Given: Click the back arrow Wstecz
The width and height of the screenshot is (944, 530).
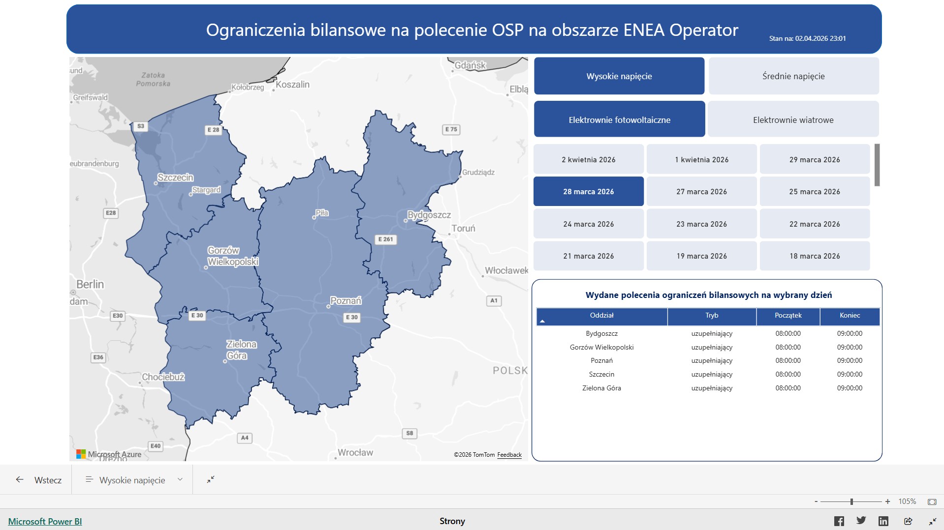Looking at the screenshot, I should point(38,480).
